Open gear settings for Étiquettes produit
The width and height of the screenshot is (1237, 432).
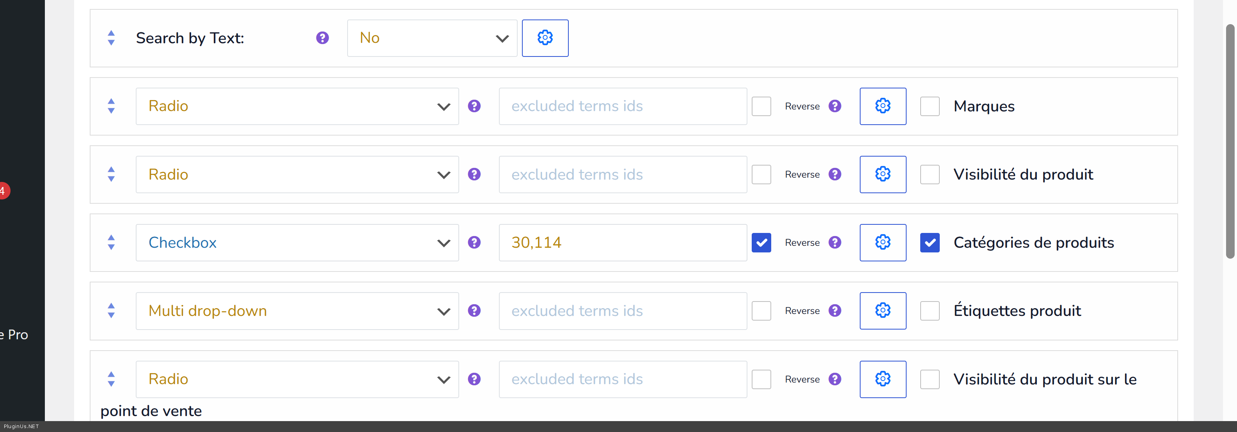coord(883,311)
